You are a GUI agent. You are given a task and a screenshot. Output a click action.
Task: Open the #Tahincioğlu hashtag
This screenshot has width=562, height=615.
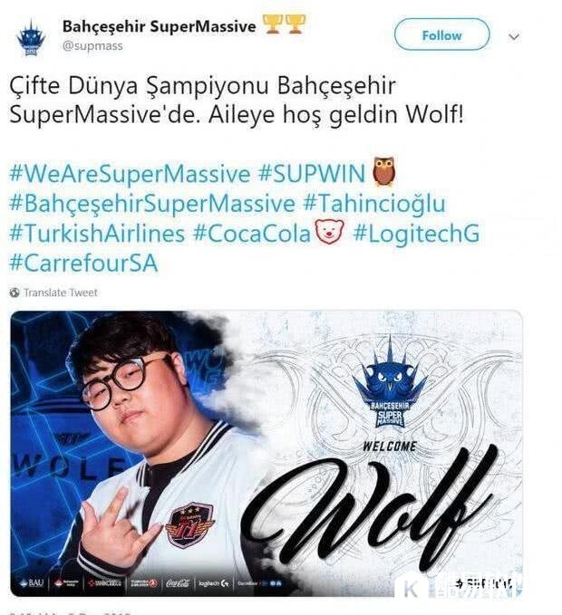(374, 203)
